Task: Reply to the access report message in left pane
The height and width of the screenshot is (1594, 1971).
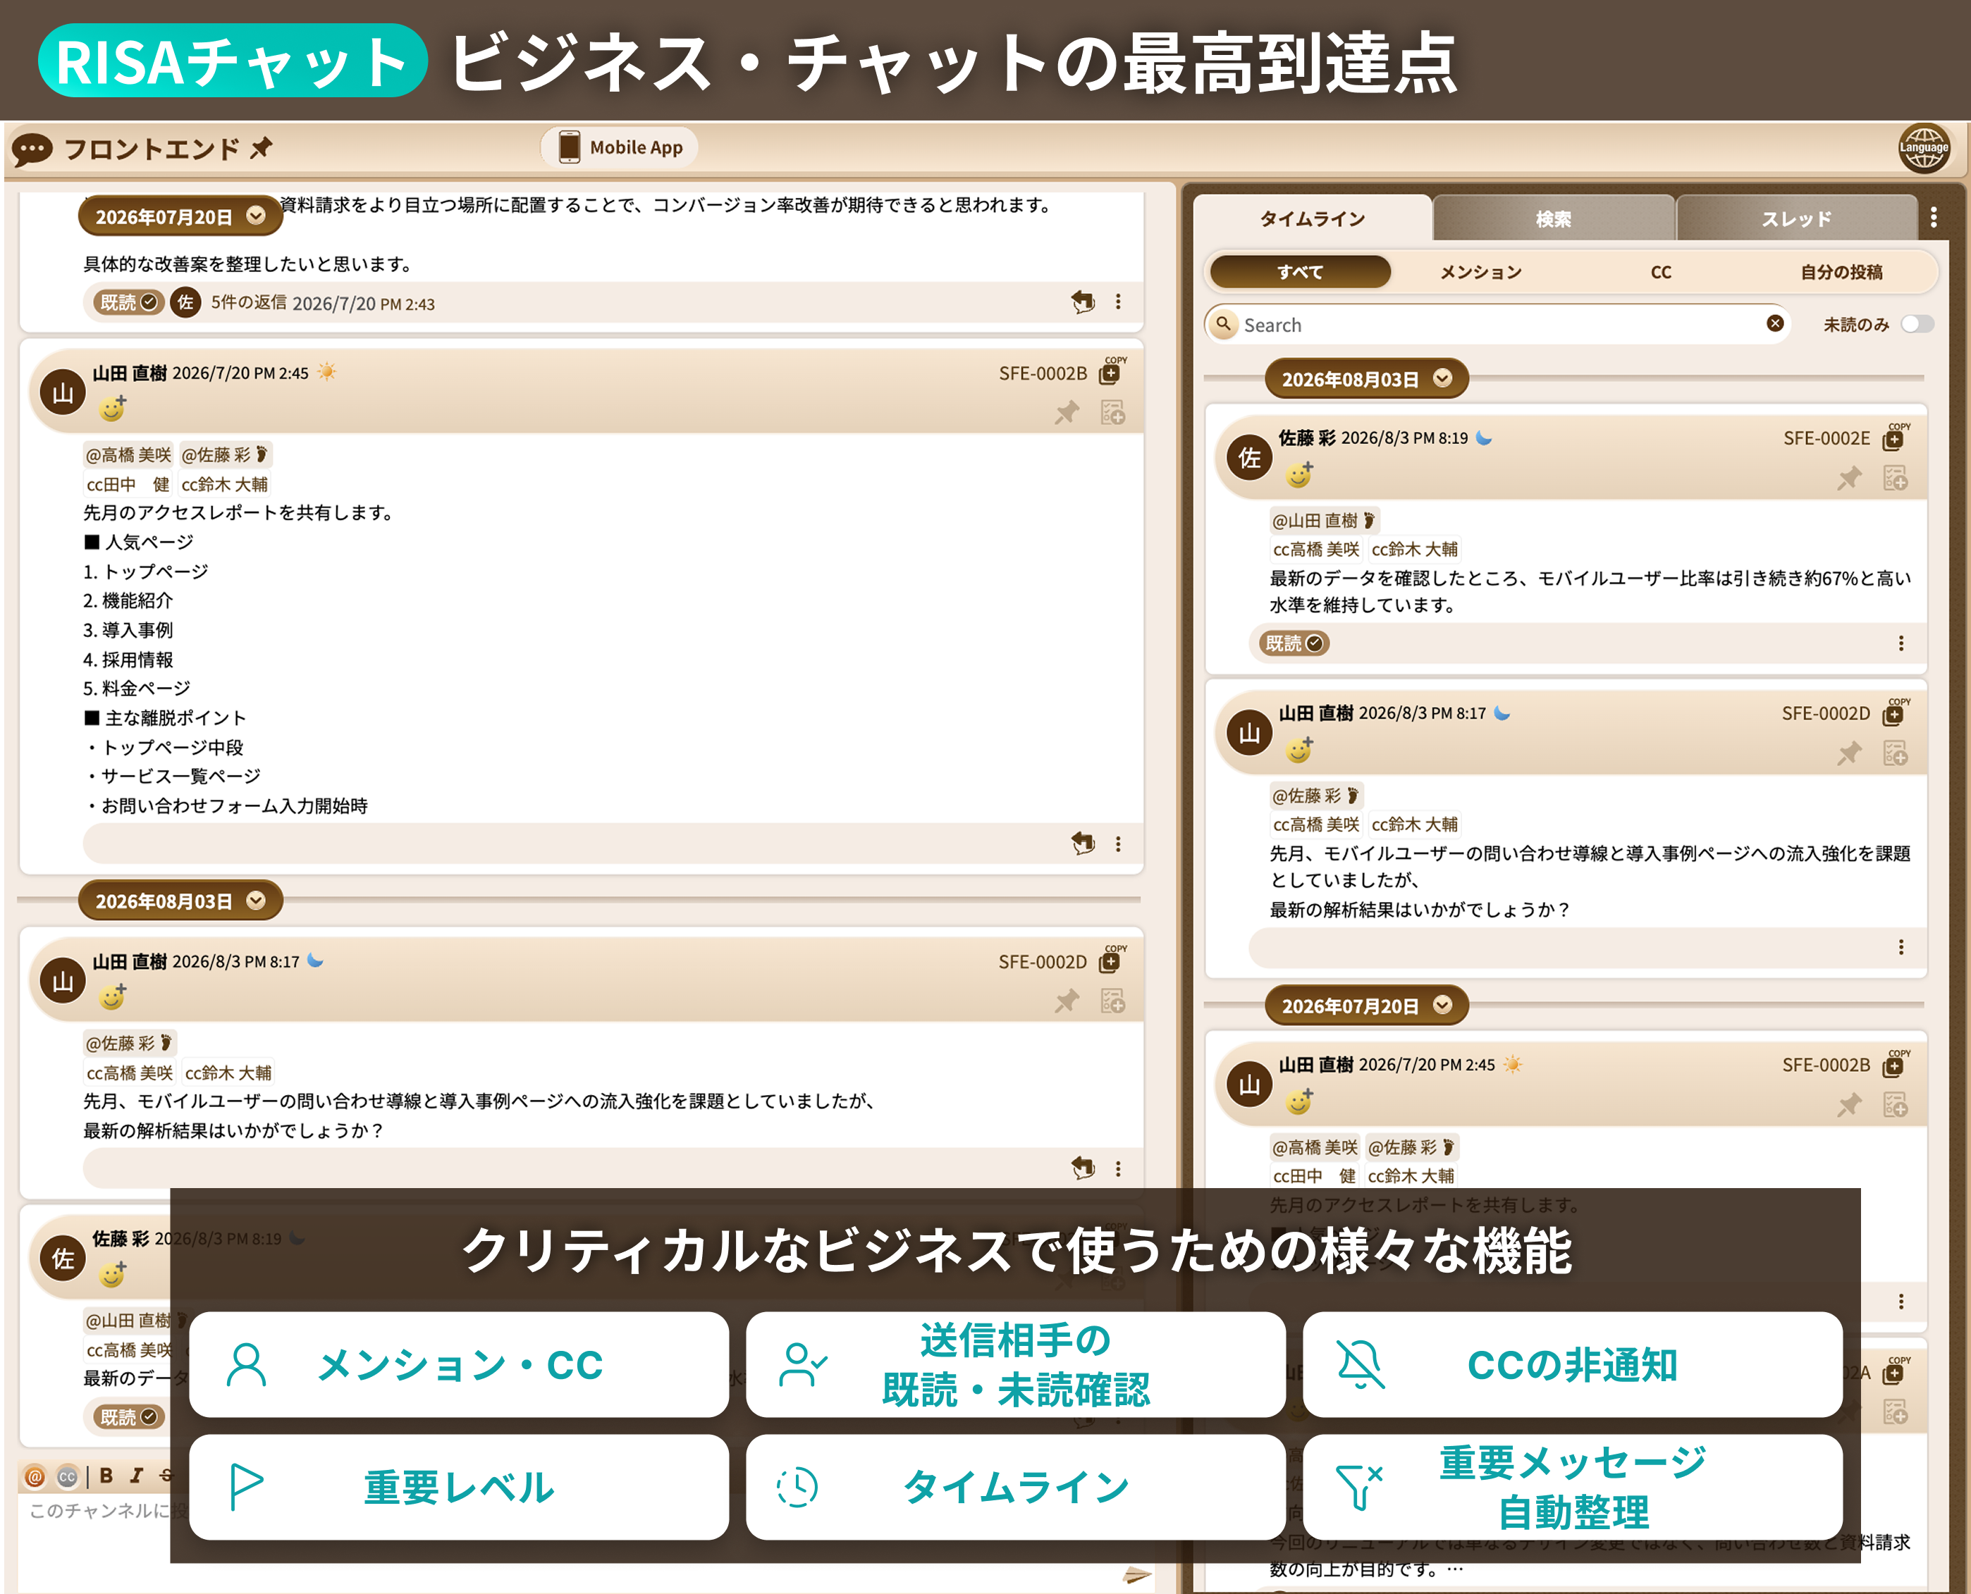Action: point(1083,843)
